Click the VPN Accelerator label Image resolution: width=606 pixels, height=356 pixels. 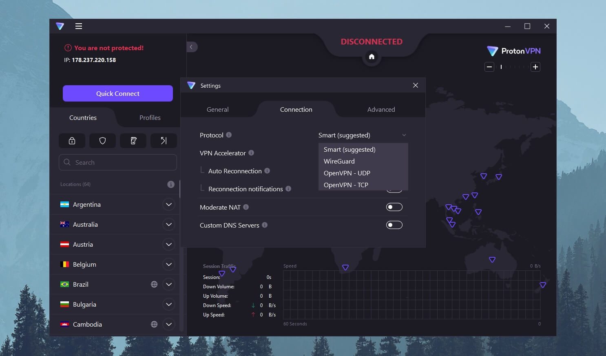click(223, 153)
